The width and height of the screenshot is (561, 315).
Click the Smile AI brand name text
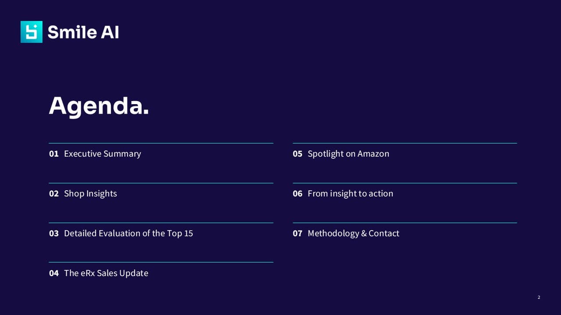pyautogui.click(x=83, y=32)
